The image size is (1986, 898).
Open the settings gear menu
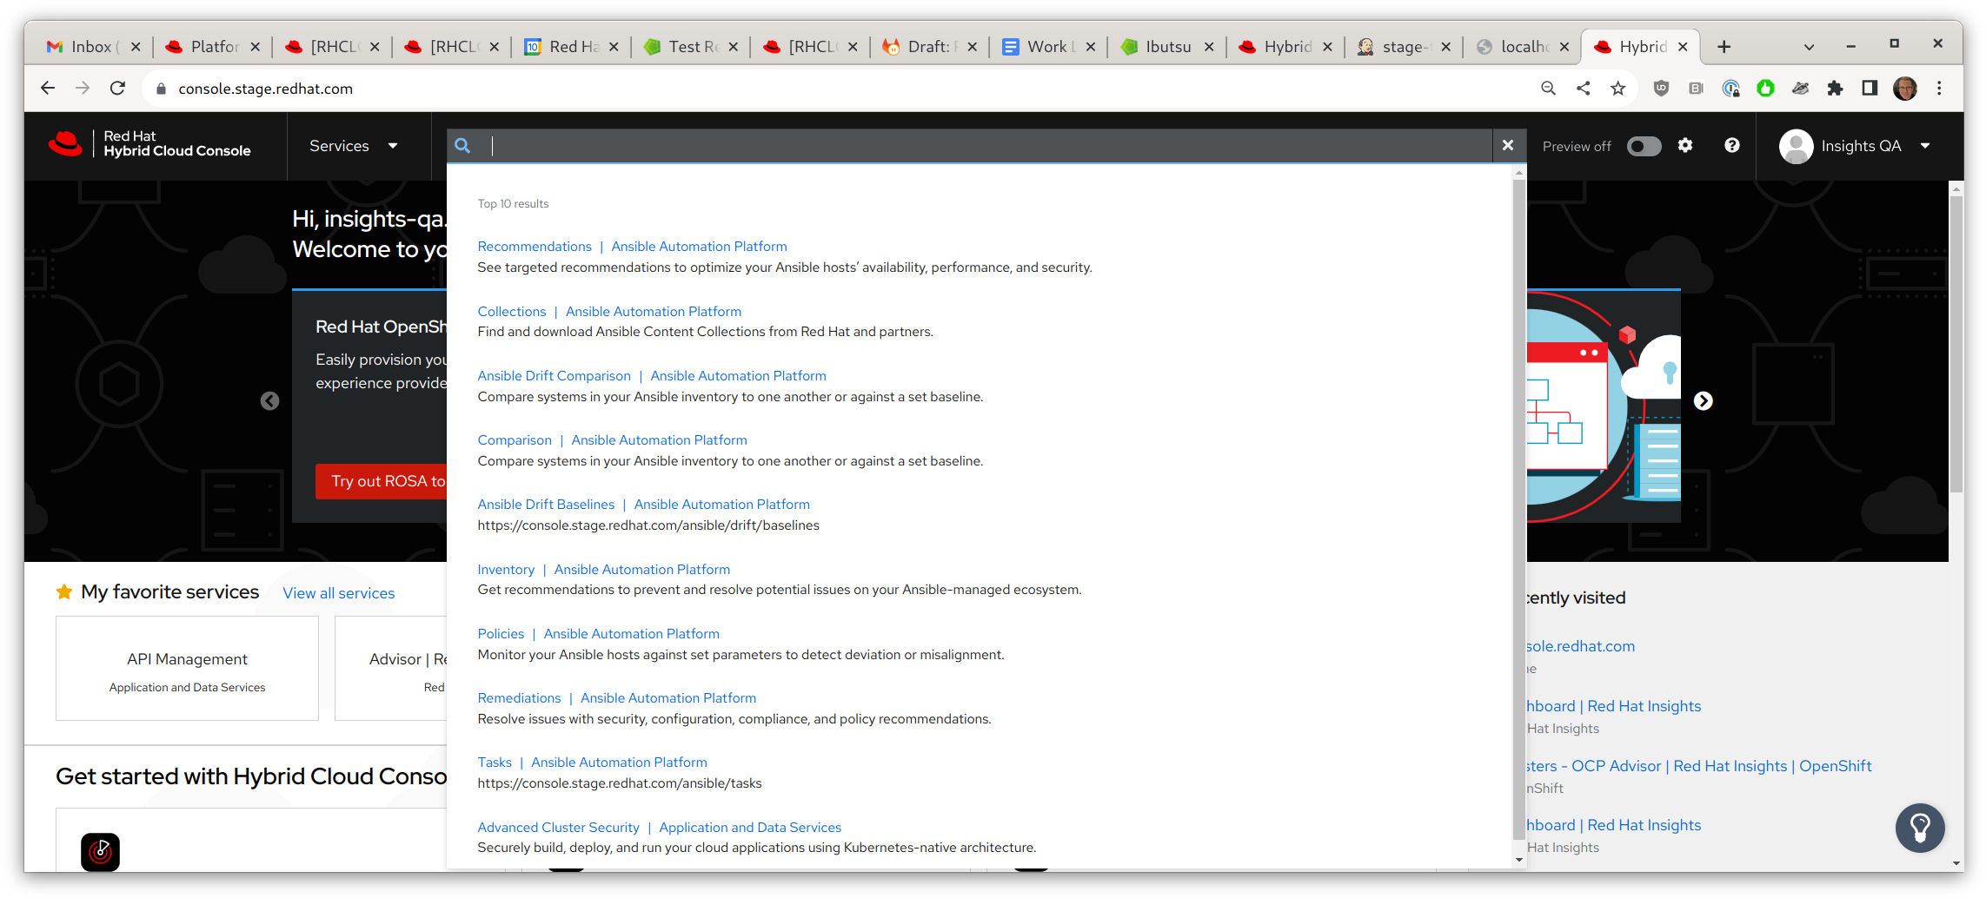pos(1685,146)
